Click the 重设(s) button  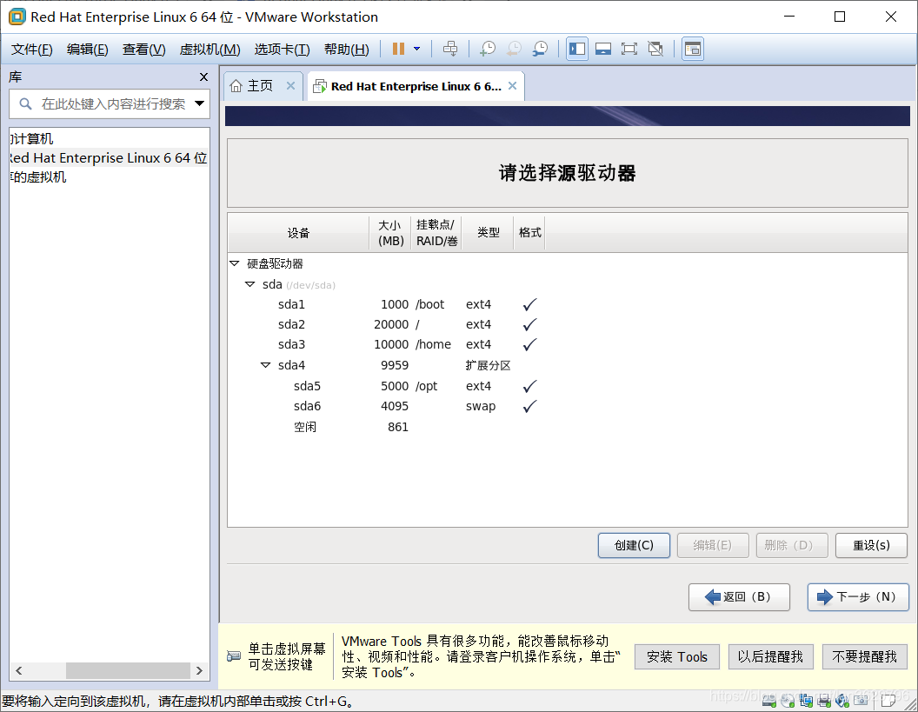(x=872, y=546)
